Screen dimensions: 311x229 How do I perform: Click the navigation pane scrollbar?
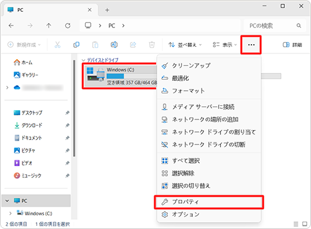[x=74, y=108]
